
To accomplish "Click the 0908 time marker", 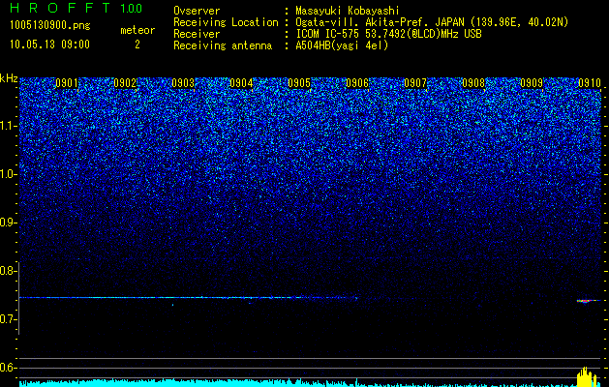I will (x=473, y=83).
